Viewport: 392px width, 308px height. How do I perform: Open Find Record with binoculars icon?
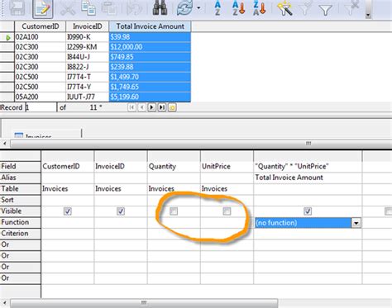click(160, 7)
